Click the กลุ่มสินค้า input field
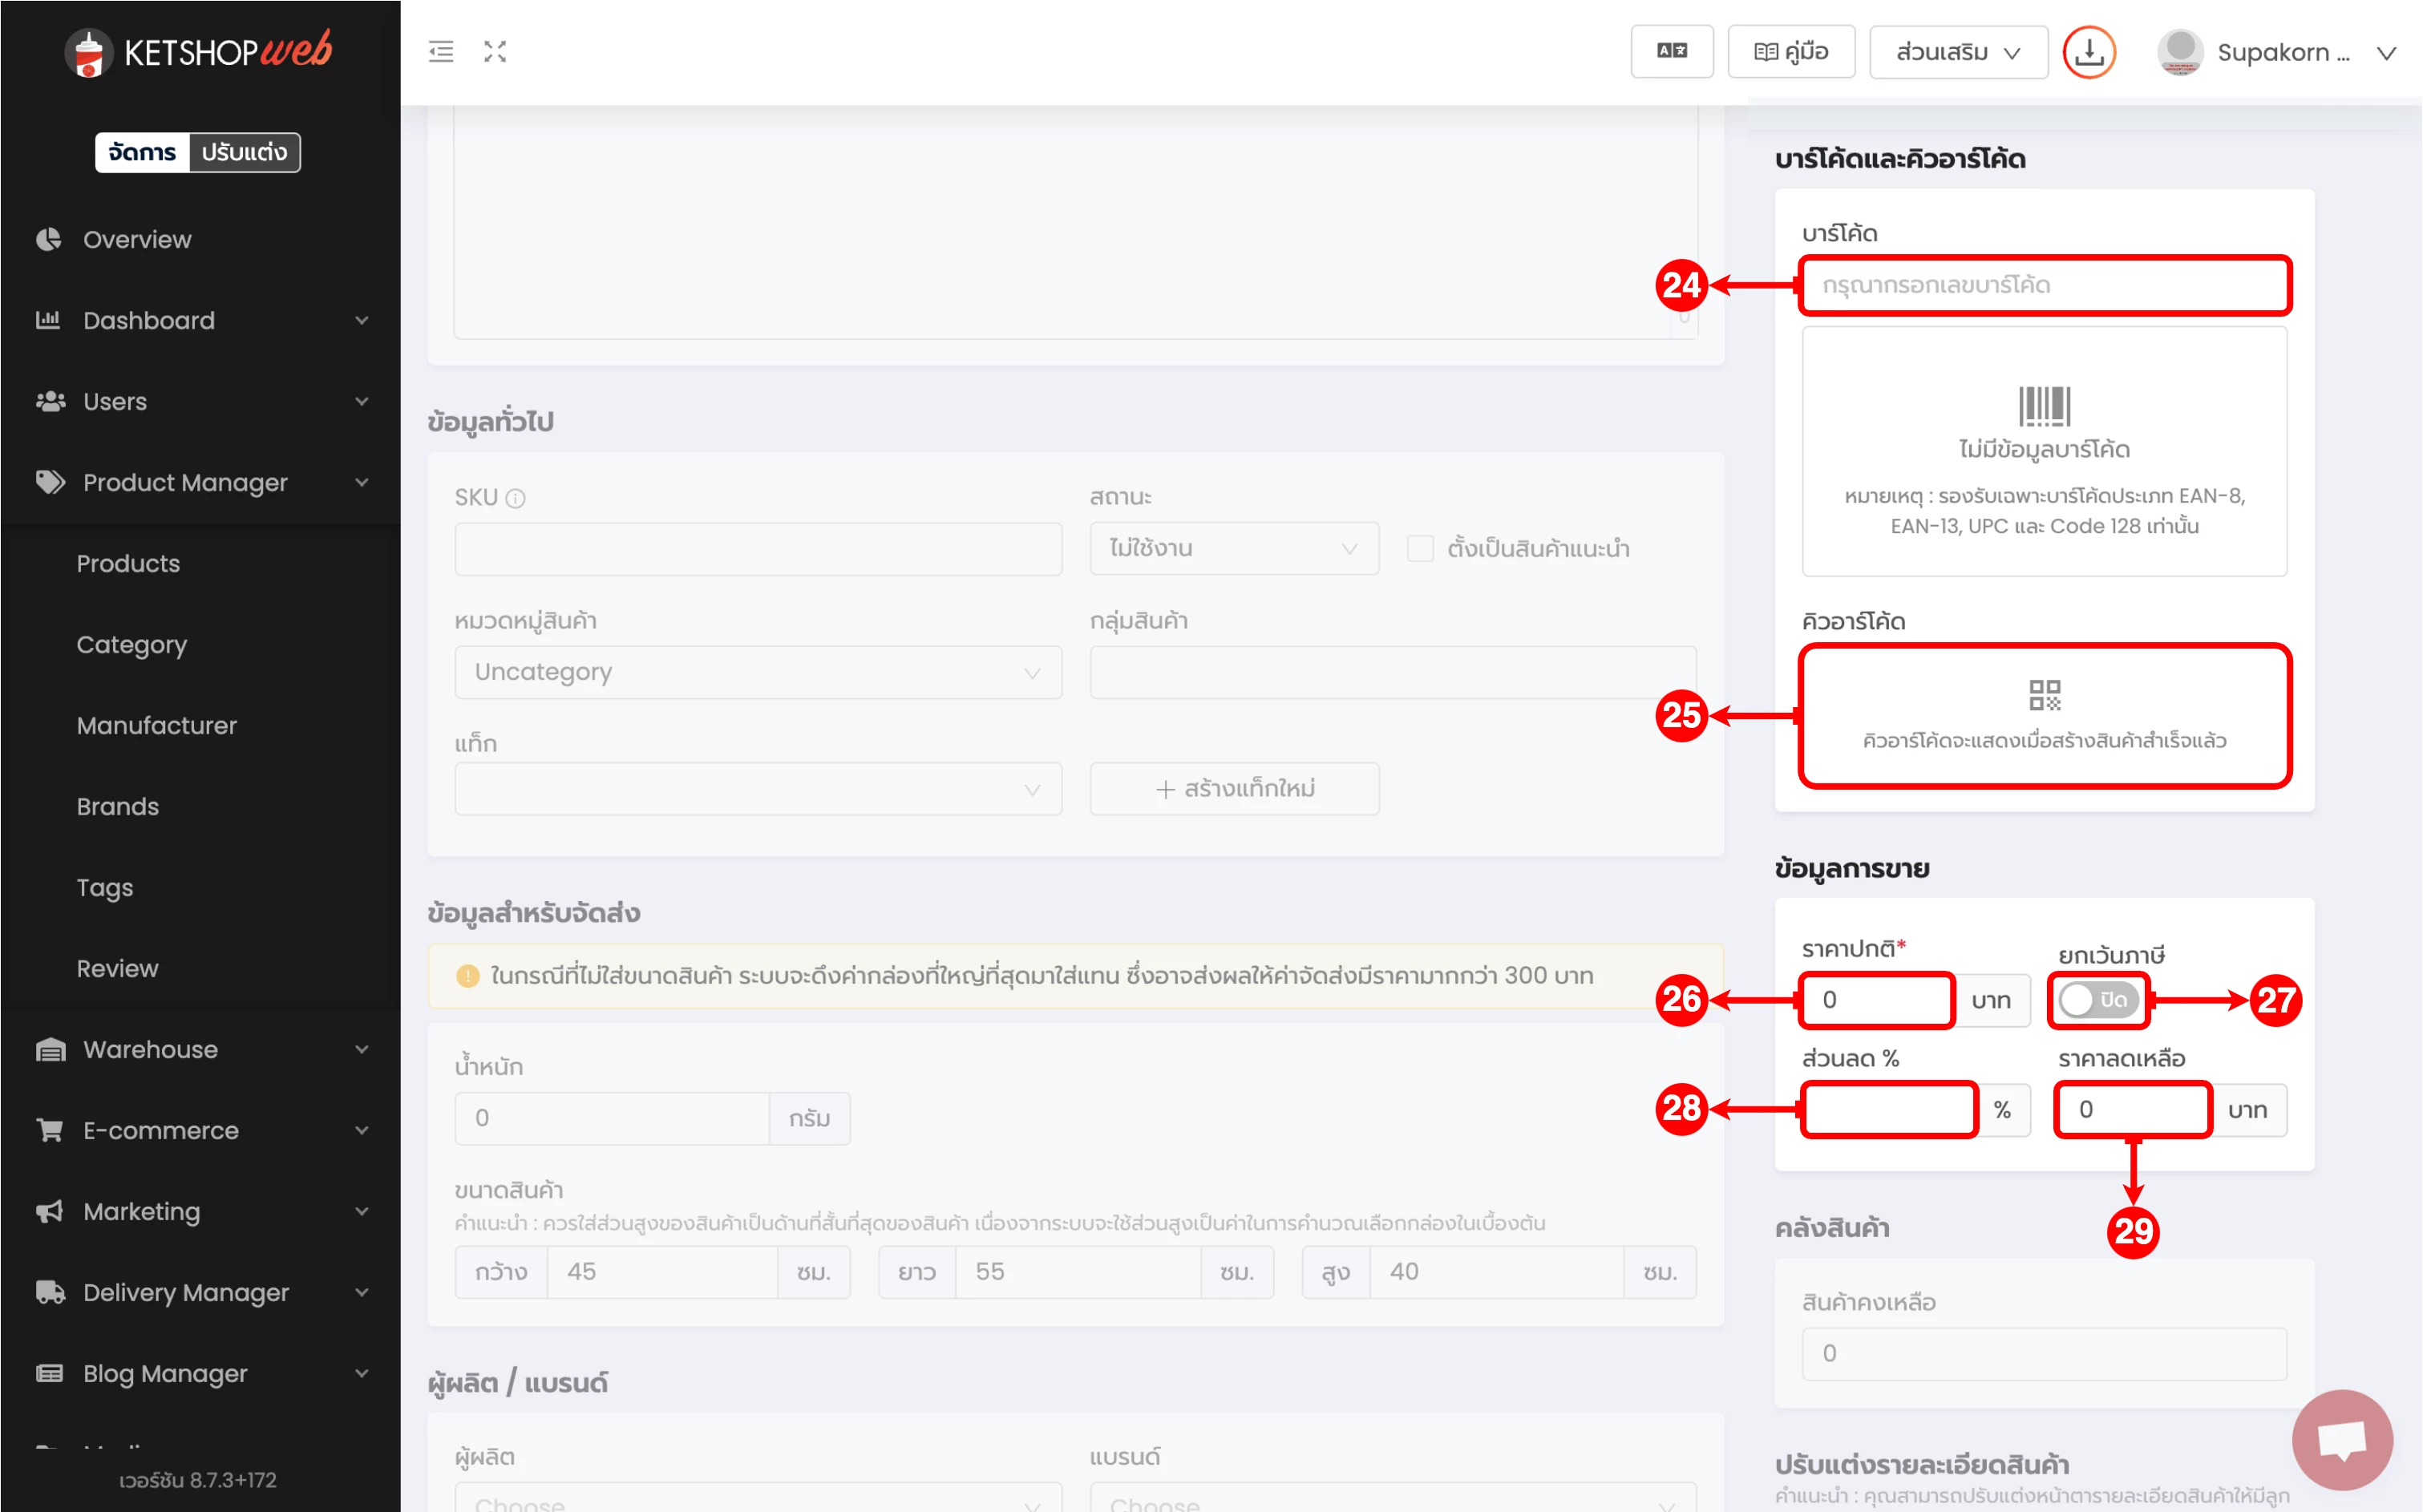 1393,672
